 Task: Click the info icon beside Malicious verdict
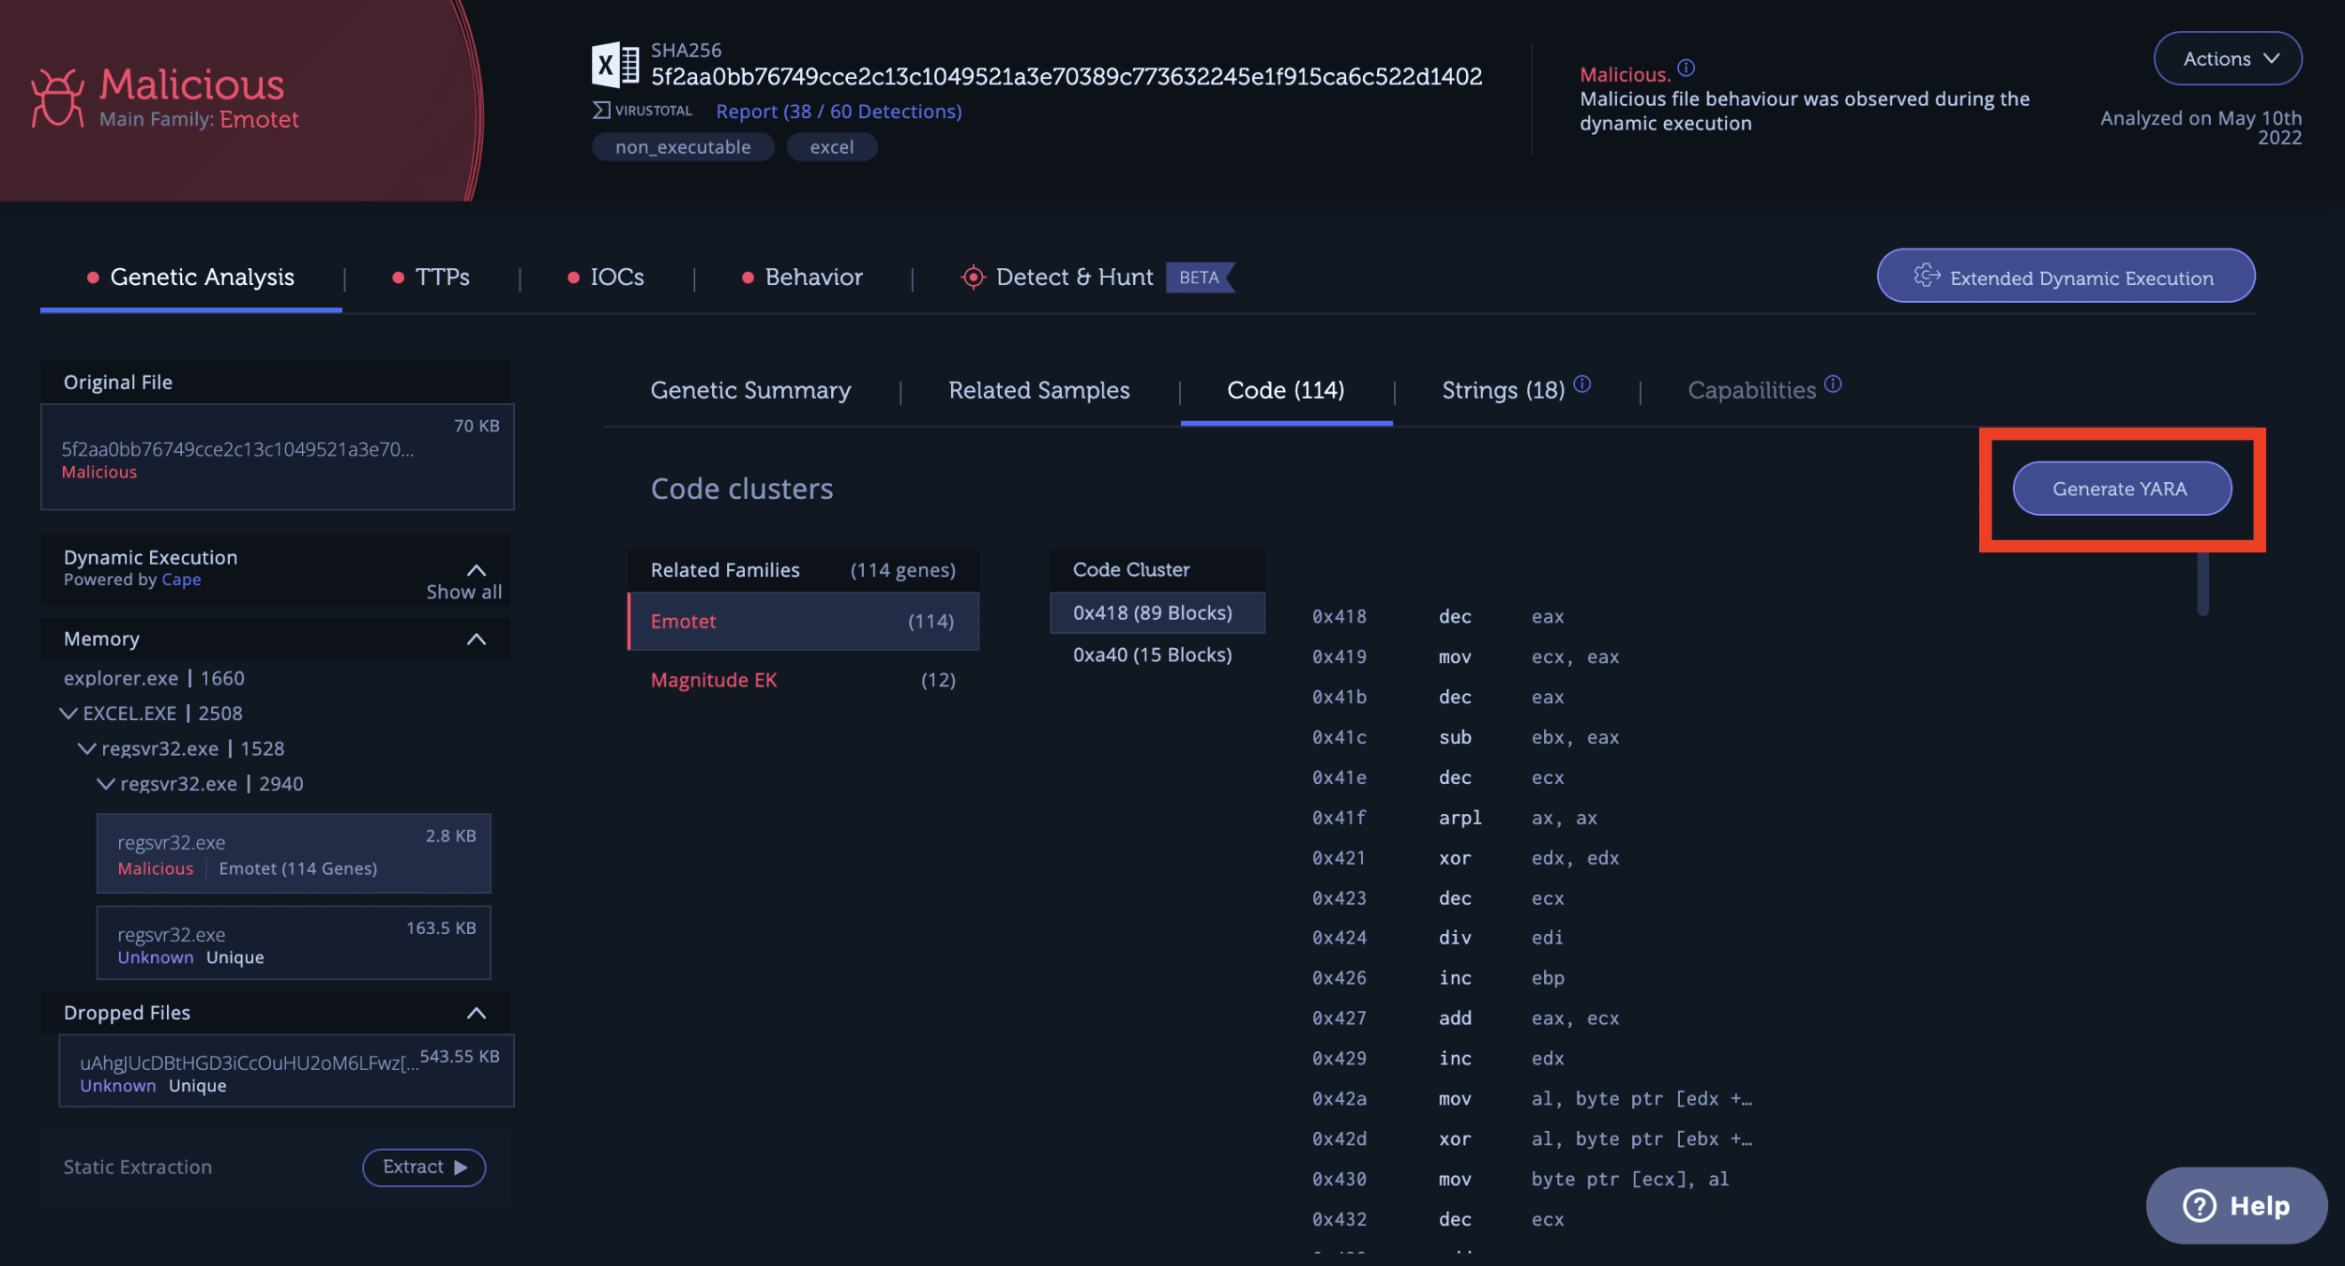[x=1686, y=68]
